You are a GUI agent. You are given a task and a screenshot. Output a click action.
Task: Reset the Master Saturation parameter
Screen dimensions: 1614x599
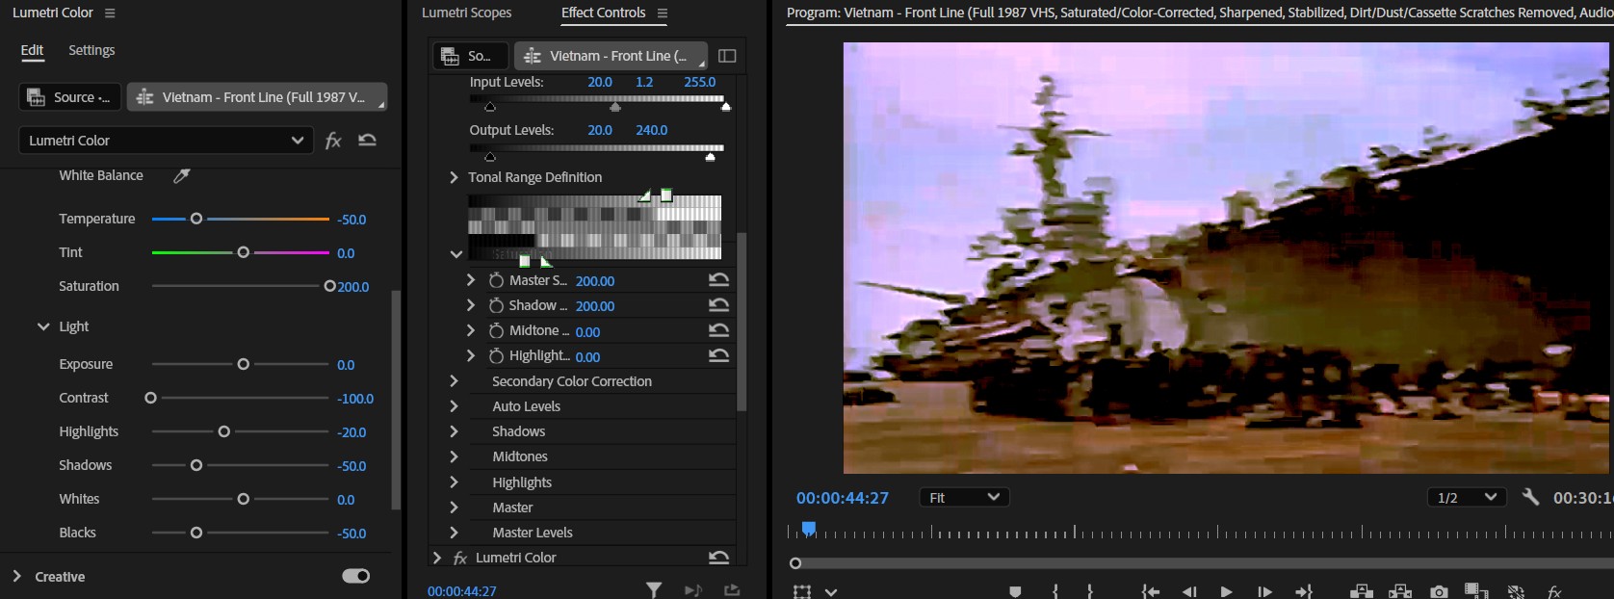[x=718, y=280]
